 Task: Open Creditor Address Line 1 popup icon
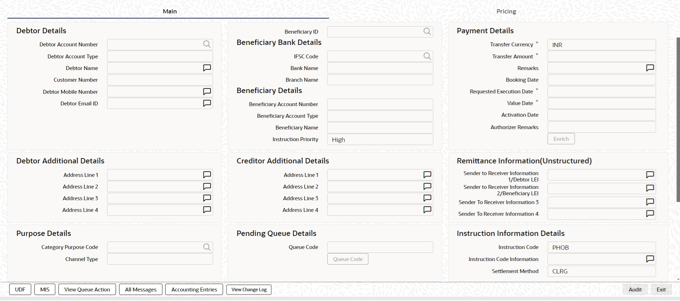(x=427, y=175)
